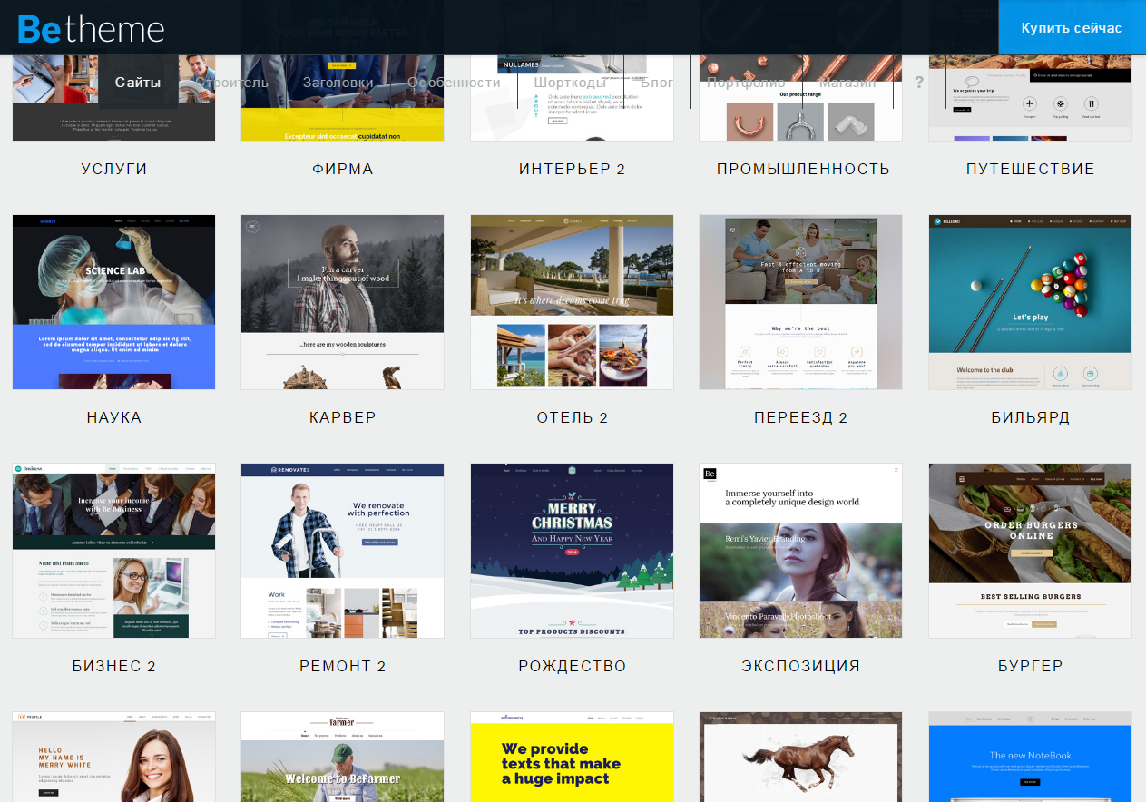Click the РЕМОНТ 2 caption text
The height and width of the screenshot is (802, 1146).
(x=343, y=666)
